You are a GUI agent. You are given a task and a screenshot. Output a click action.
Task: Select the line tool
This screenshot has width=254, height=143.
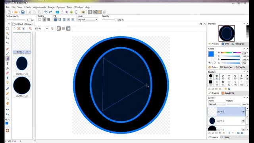8,54
